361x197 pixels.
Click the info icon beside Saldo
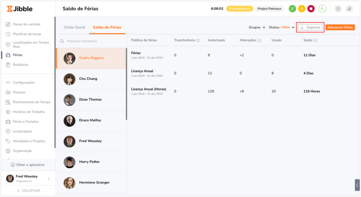315,40
